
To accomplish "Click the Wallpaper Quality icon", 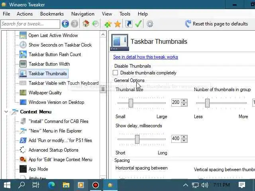I will (23, 93).
